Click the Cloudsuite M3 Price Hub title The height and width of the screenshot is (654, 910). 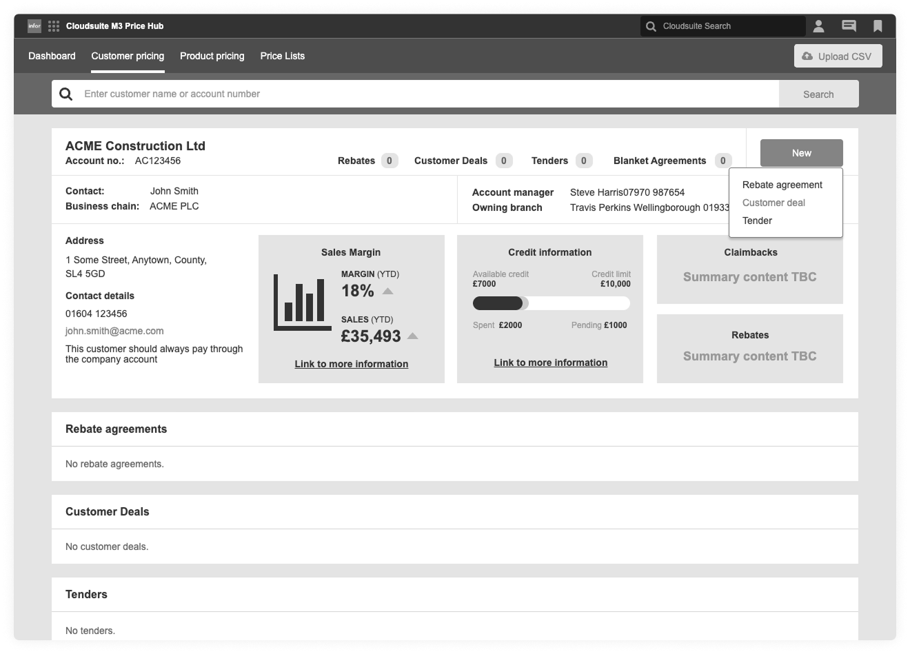point(115,26)
